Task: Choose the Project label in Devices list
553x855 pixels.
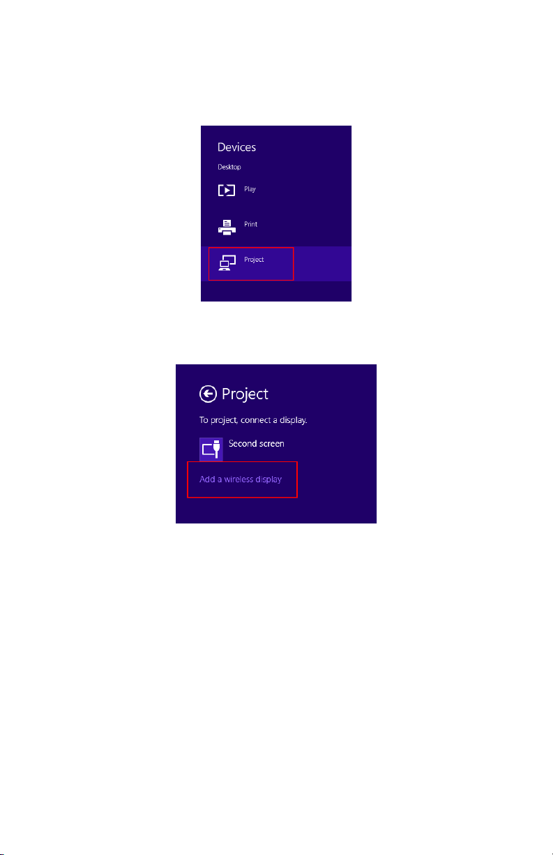Action: (x=254, y=260)
